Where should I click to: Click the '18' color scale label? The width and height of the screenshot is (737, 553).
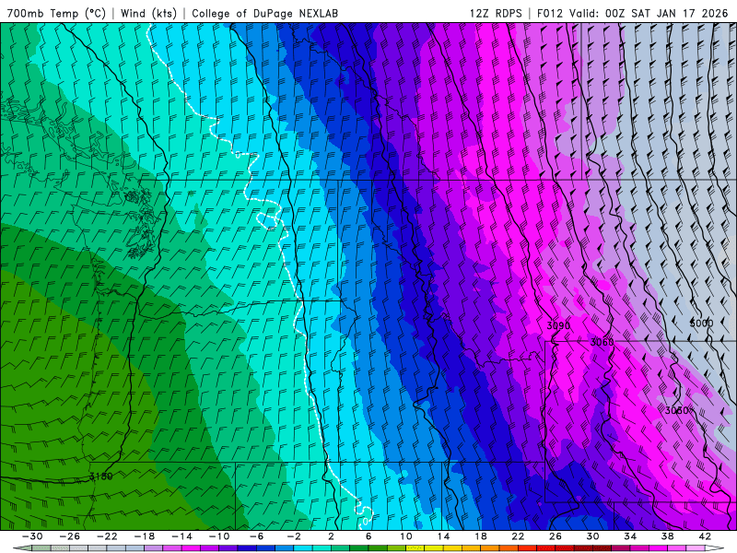click(x=481, y=536)
